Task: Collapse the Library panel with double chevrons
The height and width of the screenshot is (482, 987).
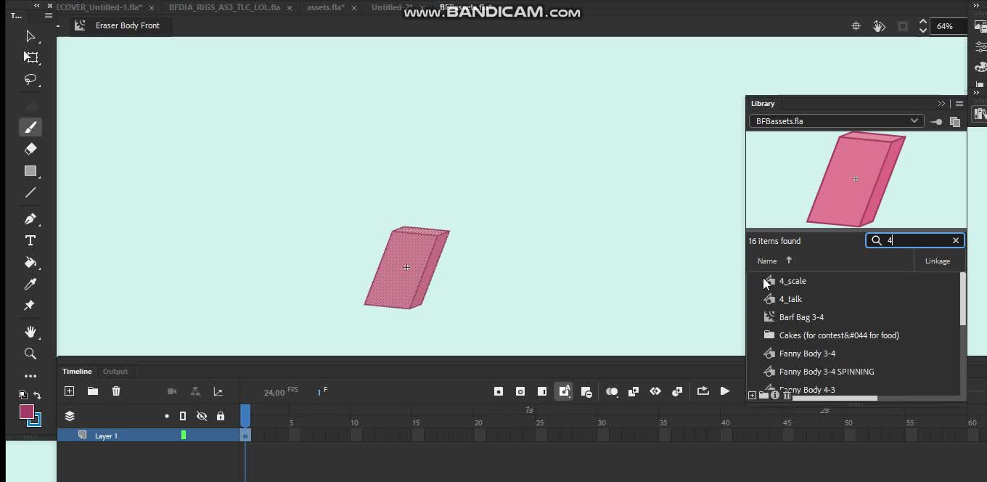Action: [942, 104]
